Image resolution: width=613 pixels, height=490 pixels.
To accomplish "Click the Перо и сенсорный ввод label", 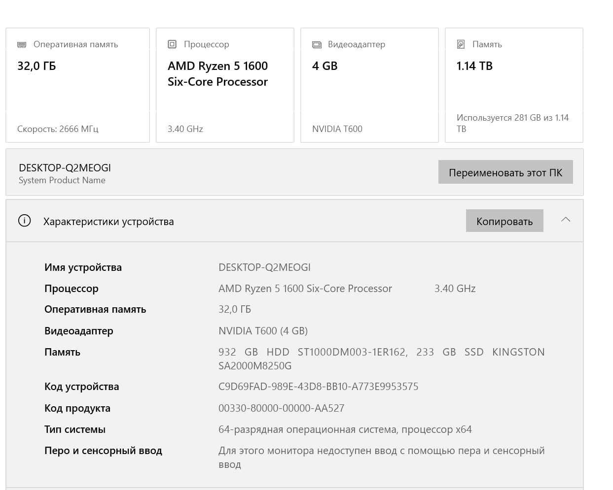I will click(x=103, y=451).
